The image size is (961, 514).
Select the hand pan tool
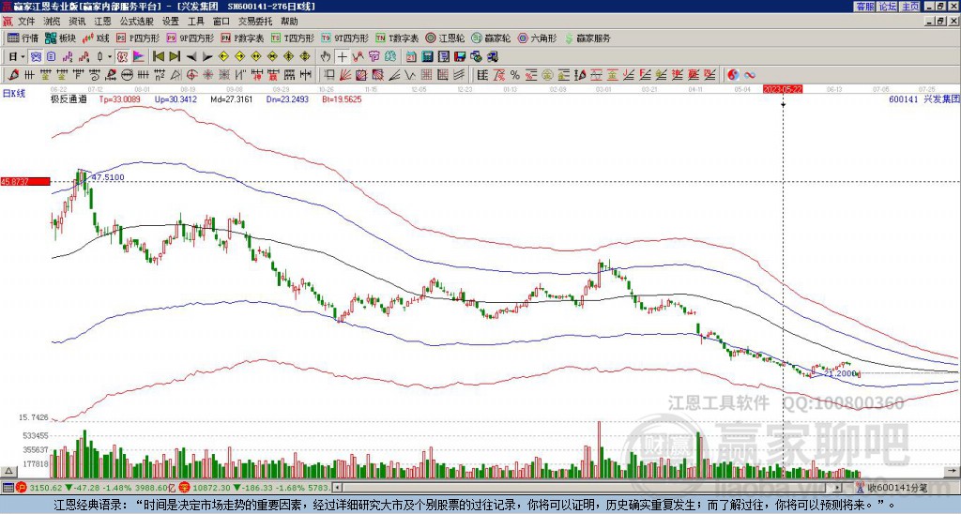pos(326,57)
